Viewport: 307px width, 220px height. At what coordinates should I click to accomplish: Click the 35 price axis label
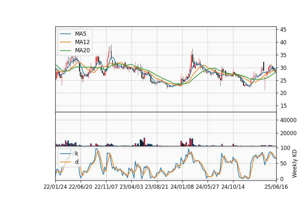[283, 55]
